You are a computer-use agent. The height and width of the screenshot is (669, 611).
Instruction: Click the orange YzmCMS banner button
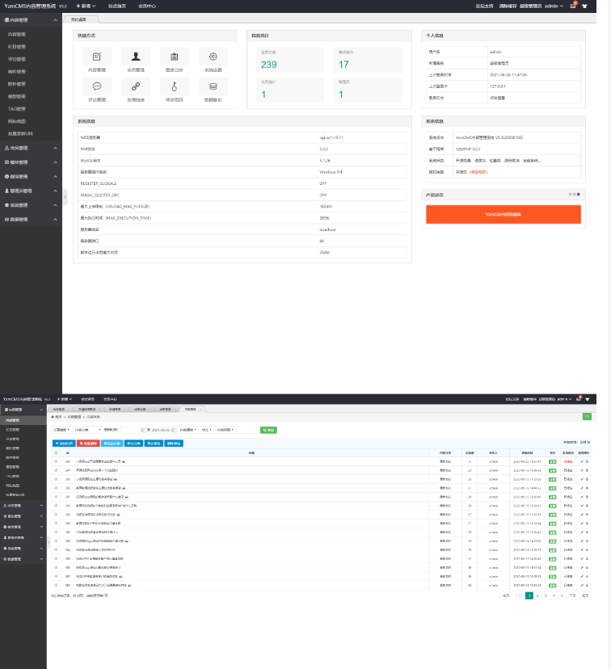503,214
